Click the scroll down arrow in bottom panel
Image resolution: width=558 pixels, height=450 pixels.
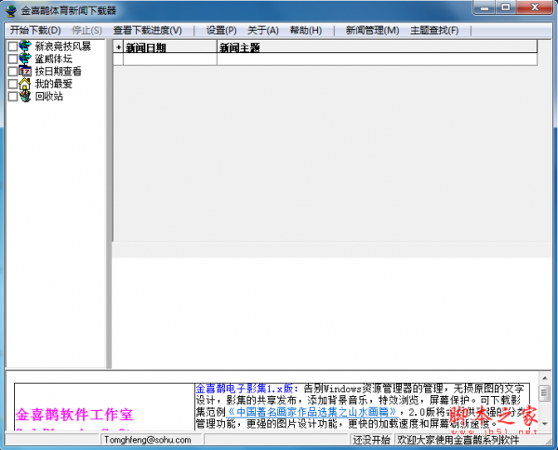point(545,424)
